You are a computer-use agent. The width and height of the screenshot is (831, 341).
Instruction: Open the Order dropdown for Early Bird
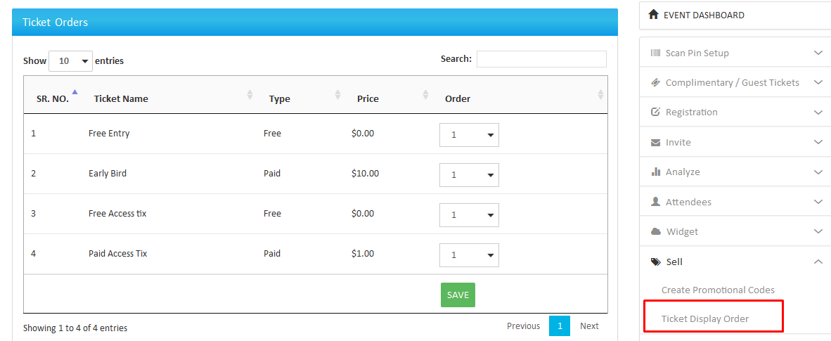click(469, 175)
